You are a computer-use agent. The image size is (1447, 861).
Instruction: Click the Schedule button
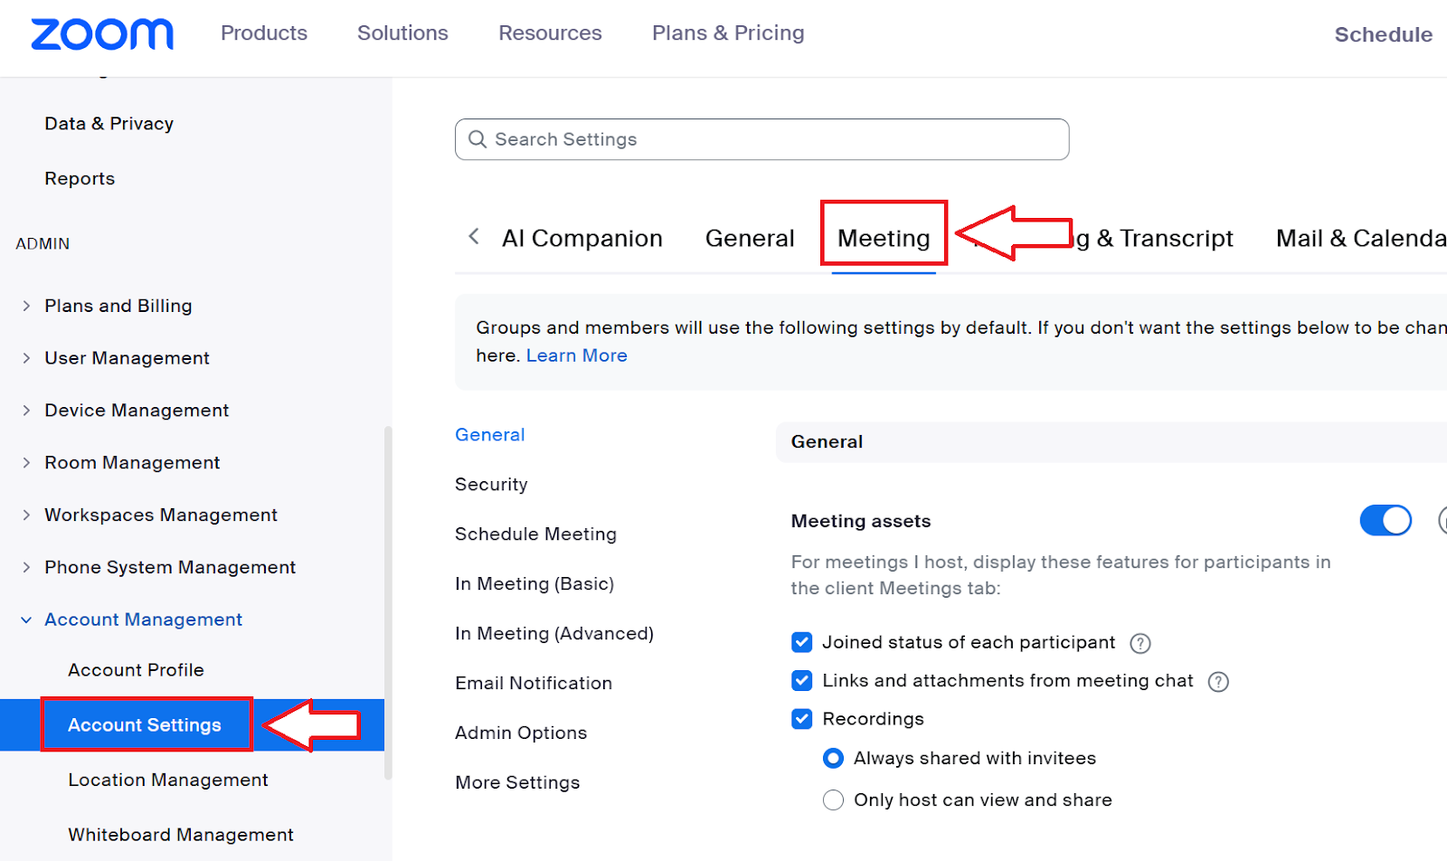pyautogui.click(x=1383, y=33)
